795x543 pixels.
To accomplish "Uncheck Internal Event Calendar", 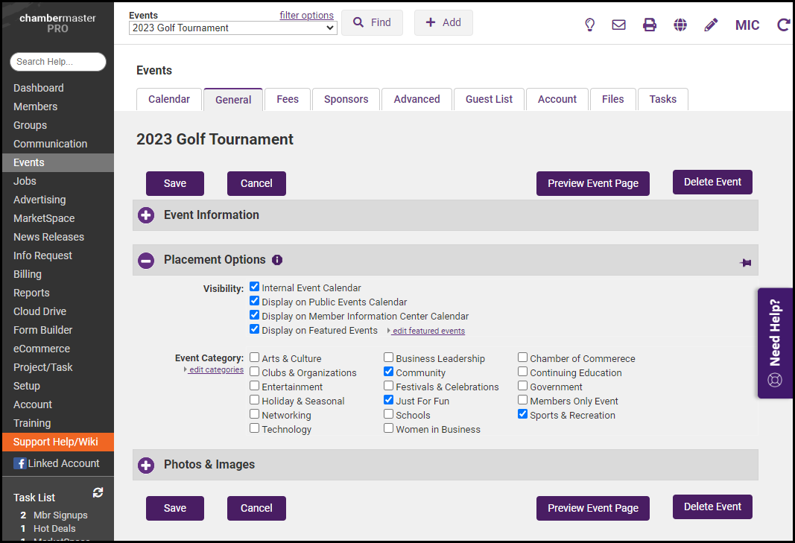I will coord(255,287).
